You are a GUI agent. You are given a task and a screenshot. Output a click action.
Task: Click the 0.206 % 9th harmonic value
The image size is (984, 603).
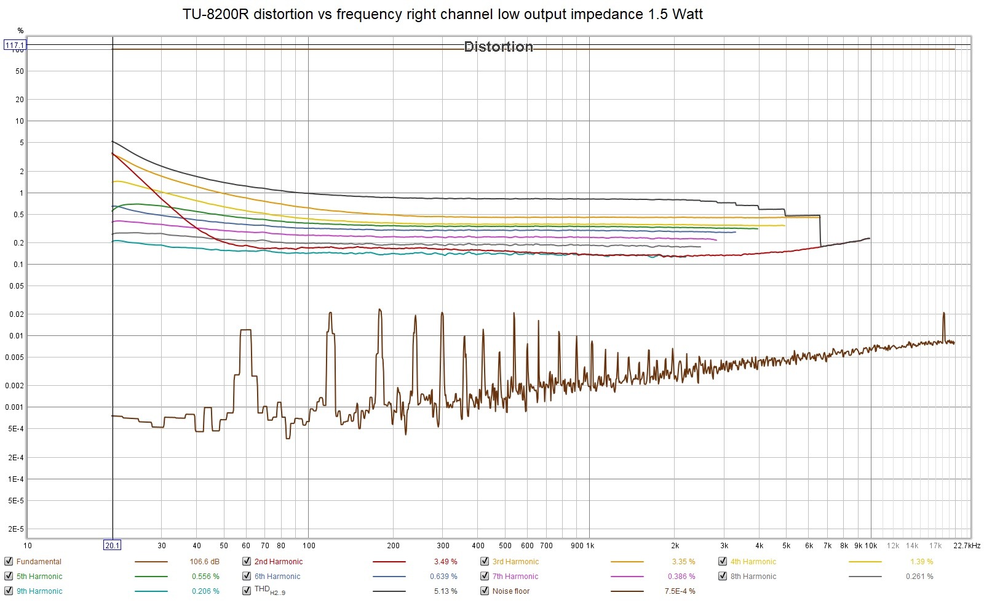tap(205, 591)
